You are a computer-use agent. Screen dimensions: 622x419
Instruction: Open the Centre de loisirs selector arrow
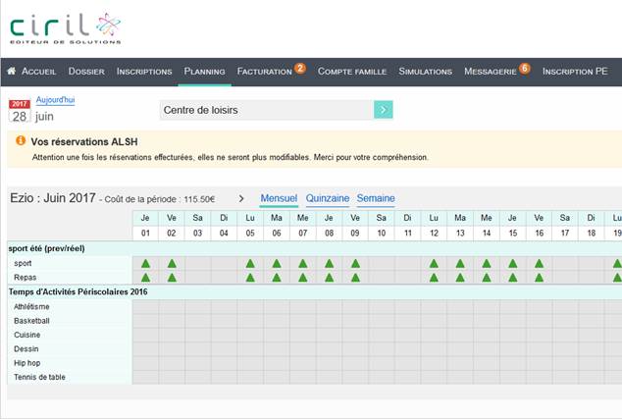coord(384,110)
